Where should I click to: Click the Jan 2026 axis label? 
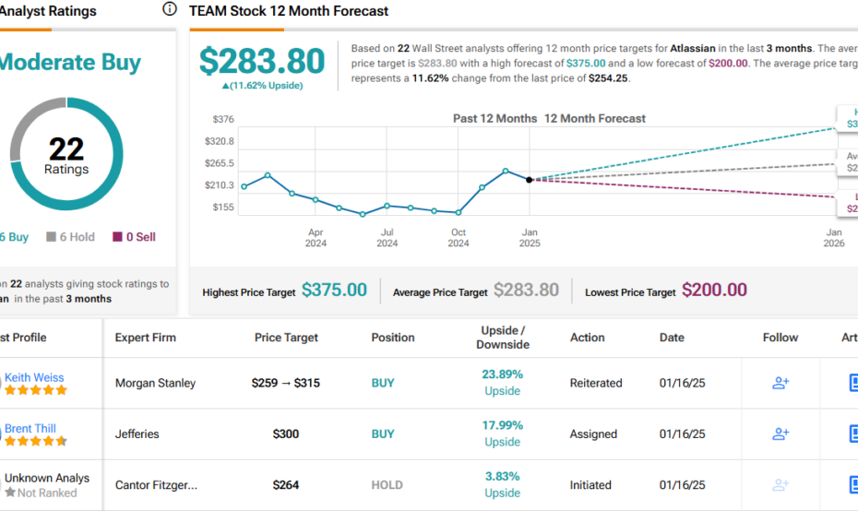pos(834,237)
